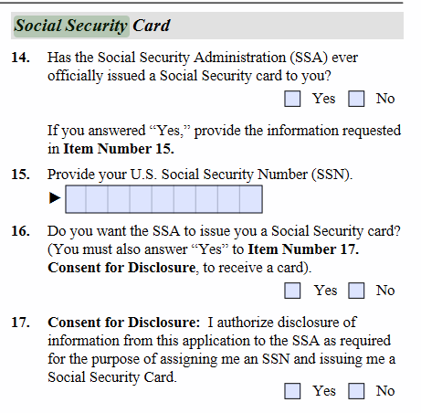Click the word "Card" in the section header
Screen dimensions: 421x413
[152, 26]
